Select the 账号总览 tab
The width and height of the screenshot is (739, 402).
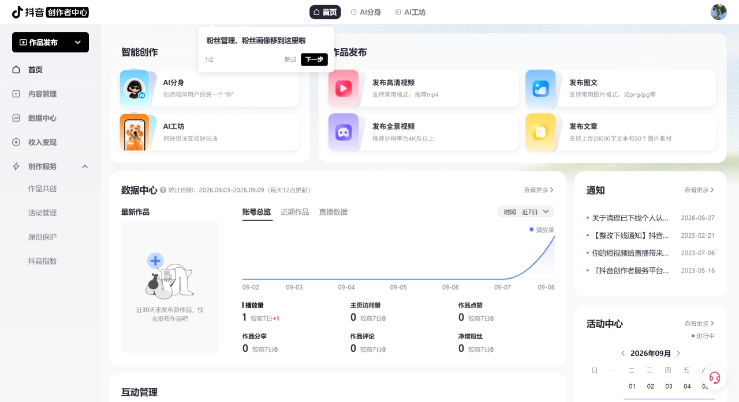256,212
